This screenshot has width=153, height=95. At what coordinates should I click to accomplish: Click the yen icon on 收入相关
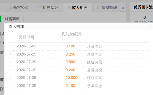coord(69,7)
